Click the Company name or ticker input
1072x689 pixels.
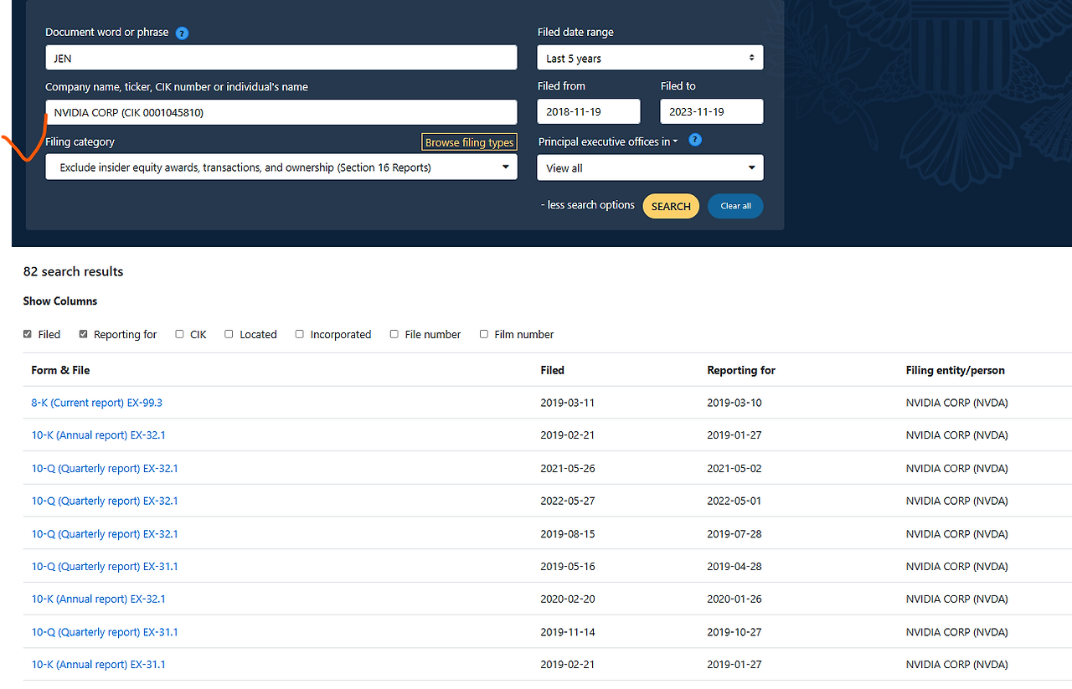[x=281, y=112]
